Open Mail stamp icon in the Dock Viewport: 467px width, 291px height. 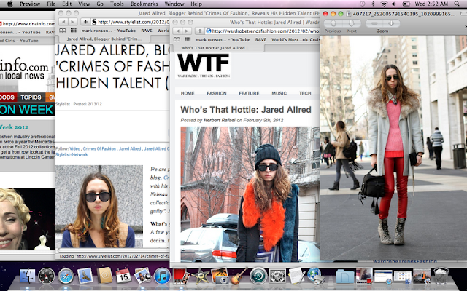click(85, 276)
